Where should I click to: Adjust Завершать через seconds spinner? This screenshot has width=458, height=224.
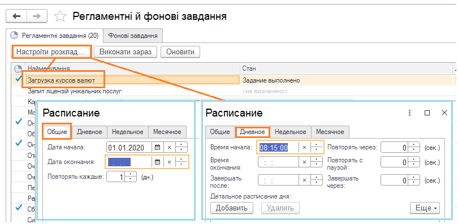(413, 180)
